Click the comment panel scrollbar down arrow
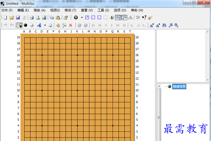This screenshot has width=211, height=141. click(x=207, y=80)
